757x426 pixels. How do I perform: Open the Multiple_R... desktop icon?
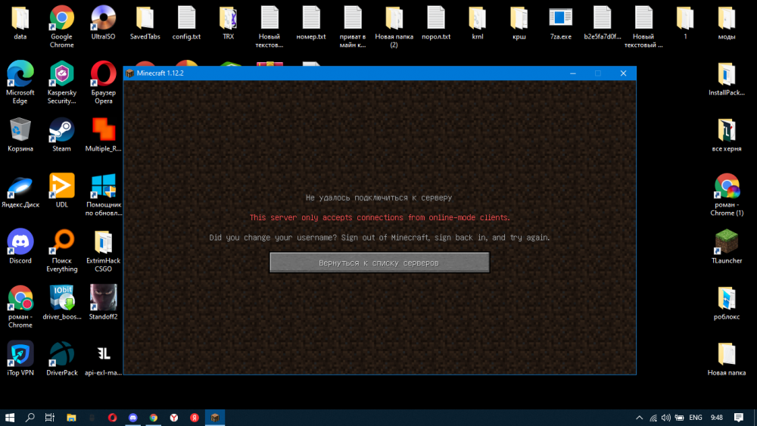(103, 135)
